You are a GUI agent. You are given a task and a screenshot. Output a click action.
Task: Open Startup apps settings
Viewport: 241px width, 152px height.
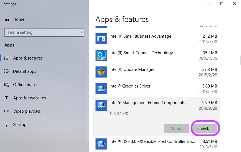(19, 125)
